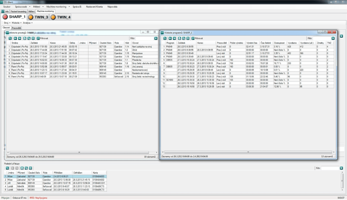Click the Filtr input in Historie programů
Screen dimensions: 347x200
pyautogui.click(x=322, y=38)
